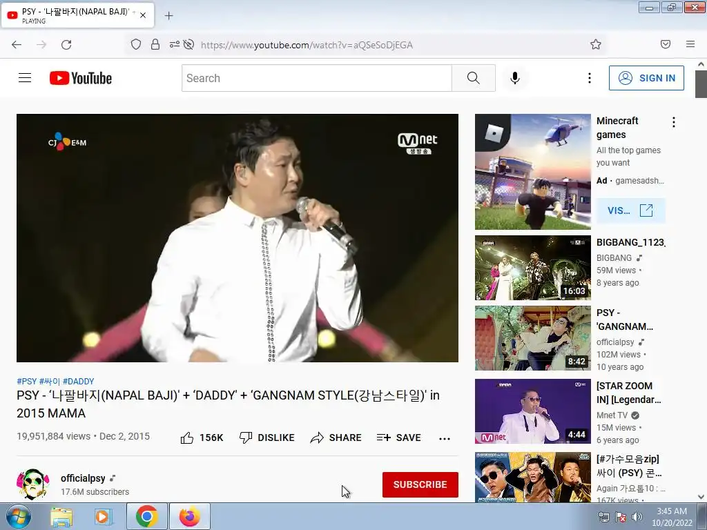Image resolution: width=707 pixels, height=530 pixels.
Task: Open officialpsy channel avatar
Action: (x=32, y=484)
